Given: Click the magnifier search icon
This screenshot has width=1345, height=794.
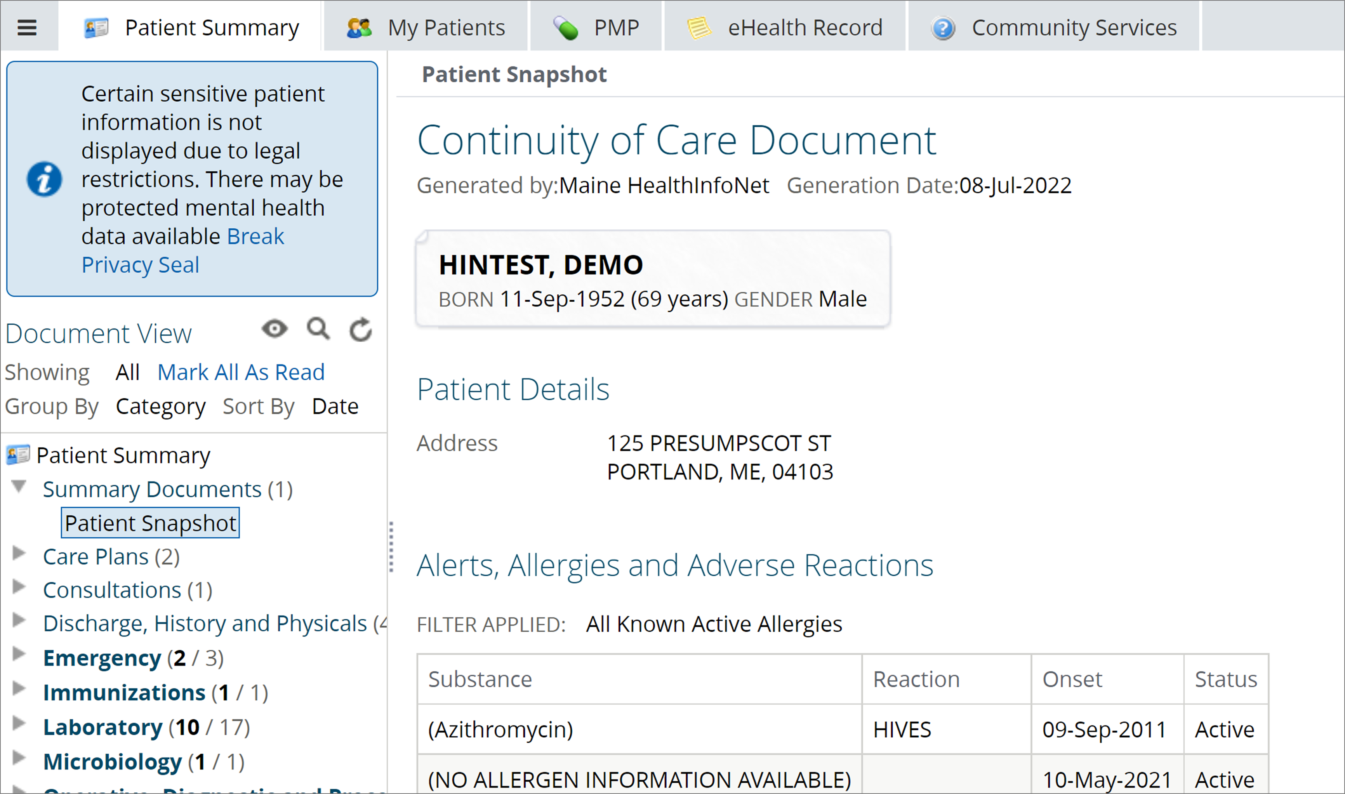Looking at the screenshot, I should (x=318, y=328).
